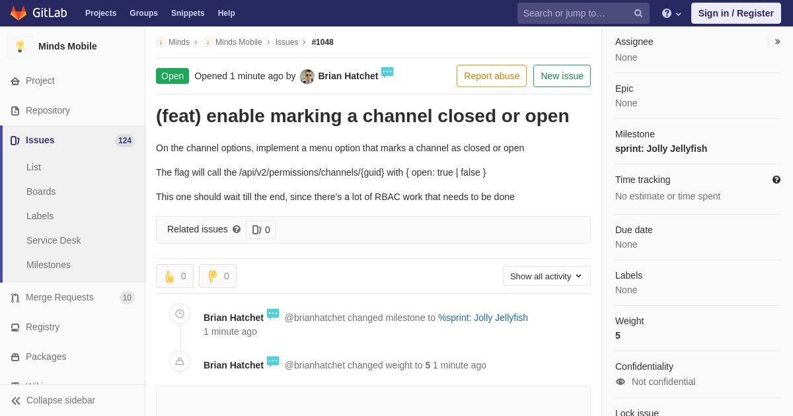Open the issues List submenu
Viewport: 793px width, 416px height.
click(x=34, y=167)
